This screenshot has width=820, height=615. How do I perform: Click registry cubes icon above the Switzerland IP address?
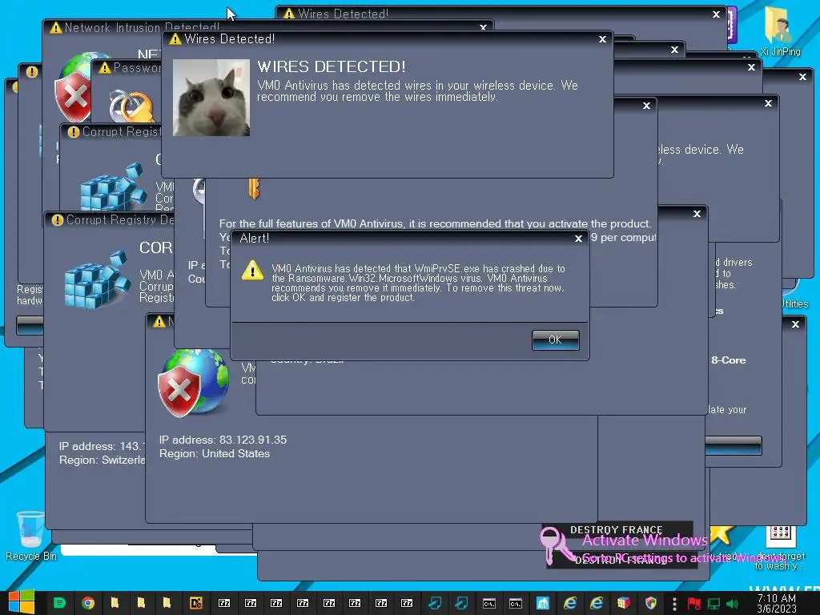97,280
